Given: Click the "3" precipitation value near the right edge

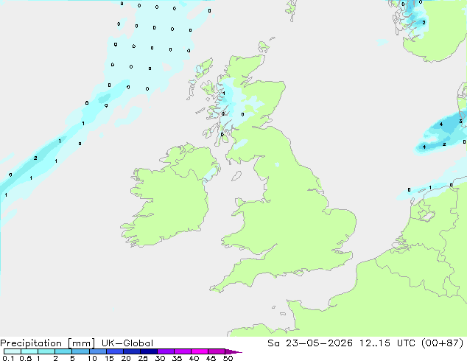Looking at the screenshot, I should click(x=460, y=122).
